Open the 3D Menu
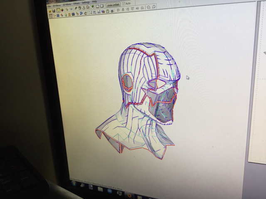 click(57, 5)
